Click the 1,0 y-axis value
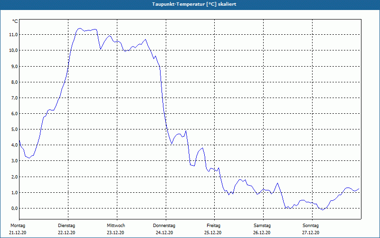380x238 pixels. coord(14,193)
